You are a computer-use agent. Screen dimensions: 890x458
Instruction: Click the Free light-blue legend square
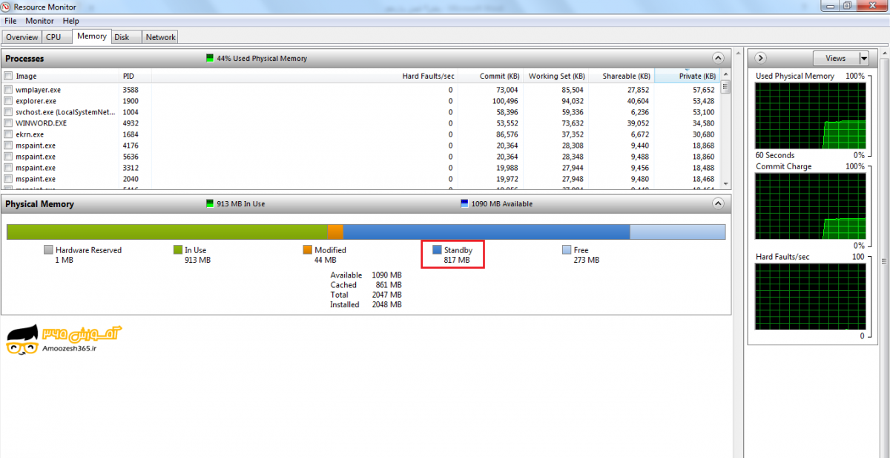[x=567, y=250]
